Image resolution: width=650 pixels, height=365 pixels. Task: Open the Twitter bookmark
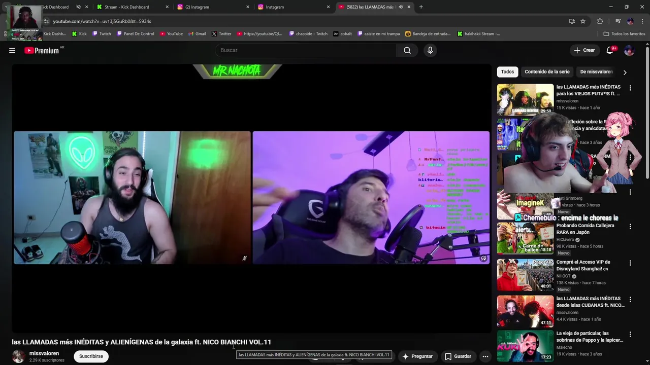pos(221,34)
